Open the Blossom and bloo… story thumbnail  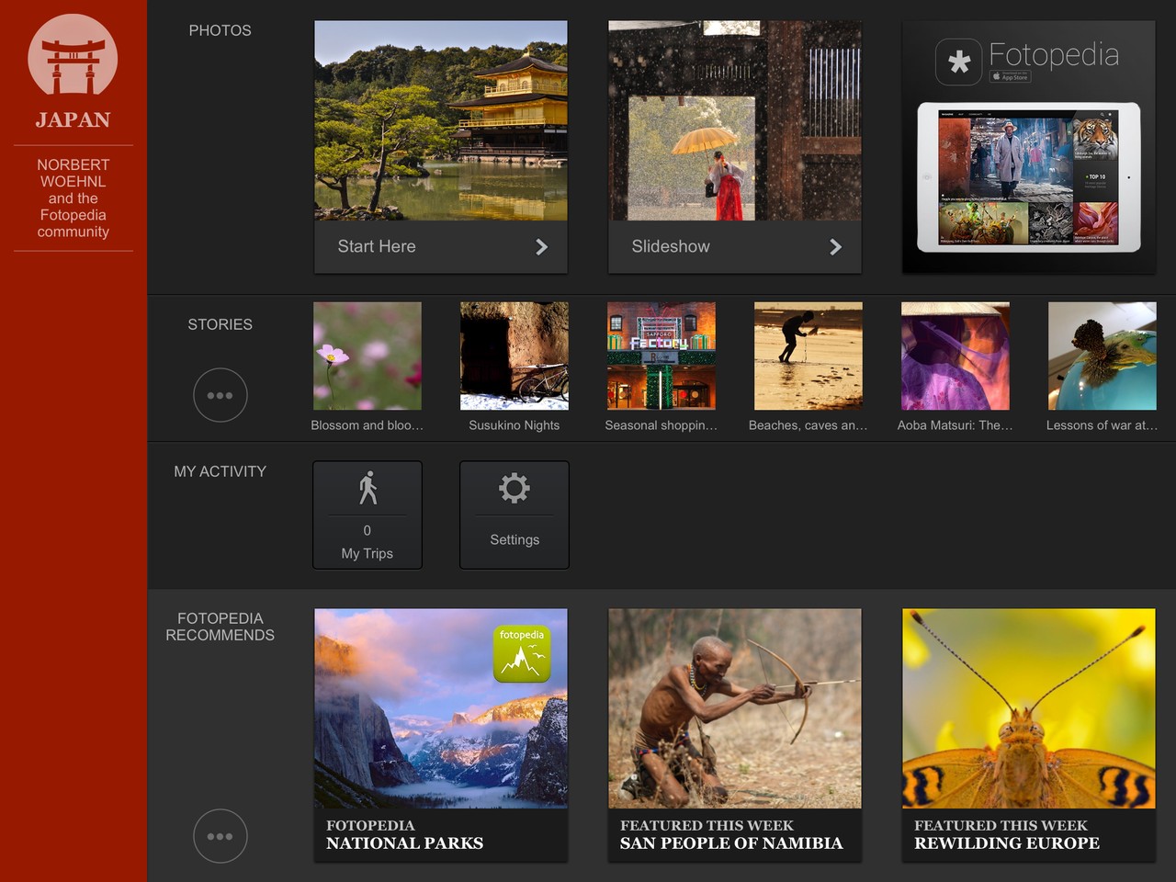pos(367,356)
